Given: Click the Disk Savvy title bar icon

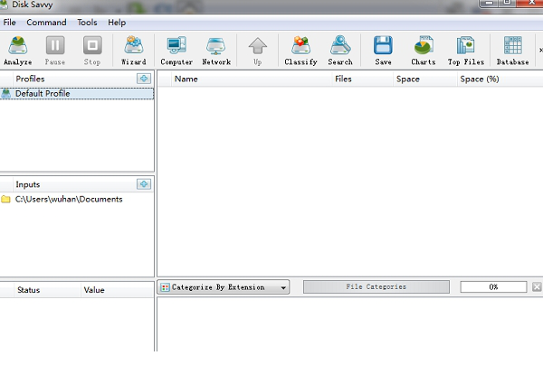Looking at the screenshot, I should (x=4, y=5).
